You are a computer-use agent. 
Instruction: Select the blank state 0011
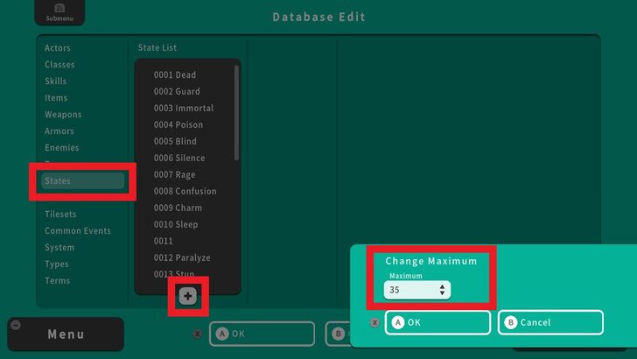click(164, 242)
